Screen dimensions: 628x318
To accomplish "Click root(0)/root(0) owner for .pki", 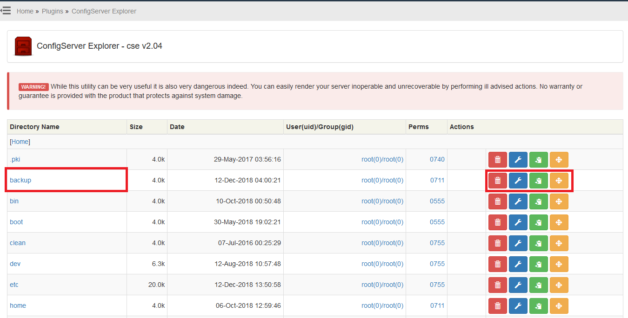I will pos(382,159).
